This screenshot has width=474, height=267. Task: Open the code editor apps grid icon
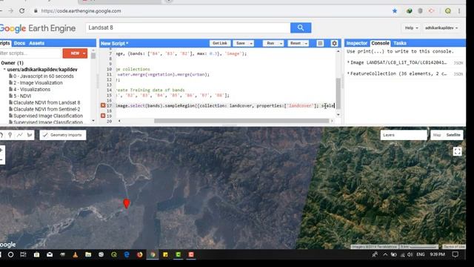click(x=320, y=43)
